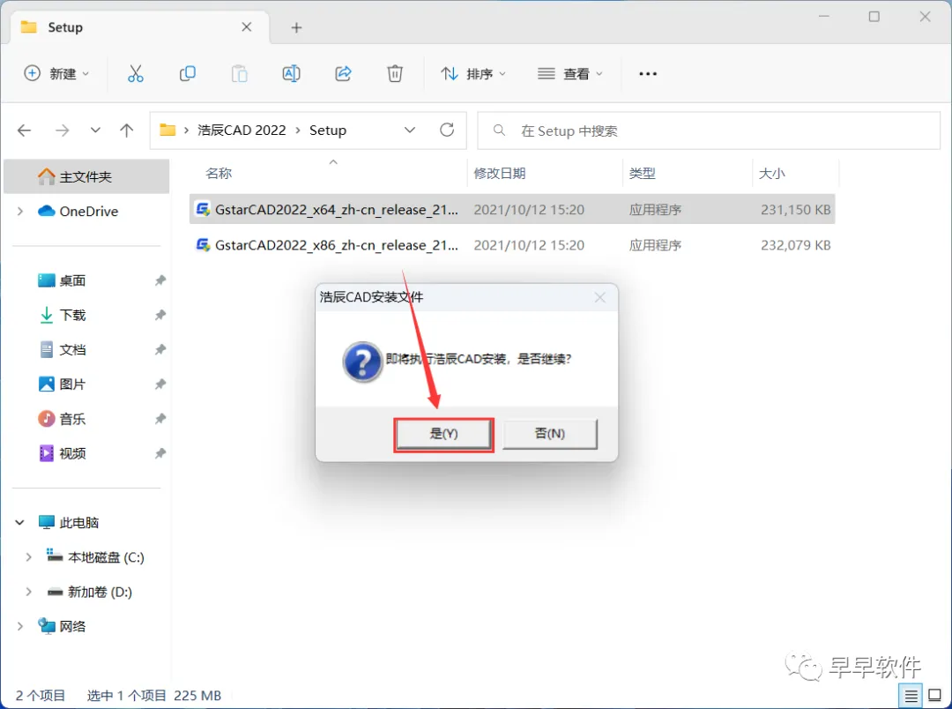This screenshot has height=709, width=952.
Task: Click pin icon beside 图片
Action: 160,384
